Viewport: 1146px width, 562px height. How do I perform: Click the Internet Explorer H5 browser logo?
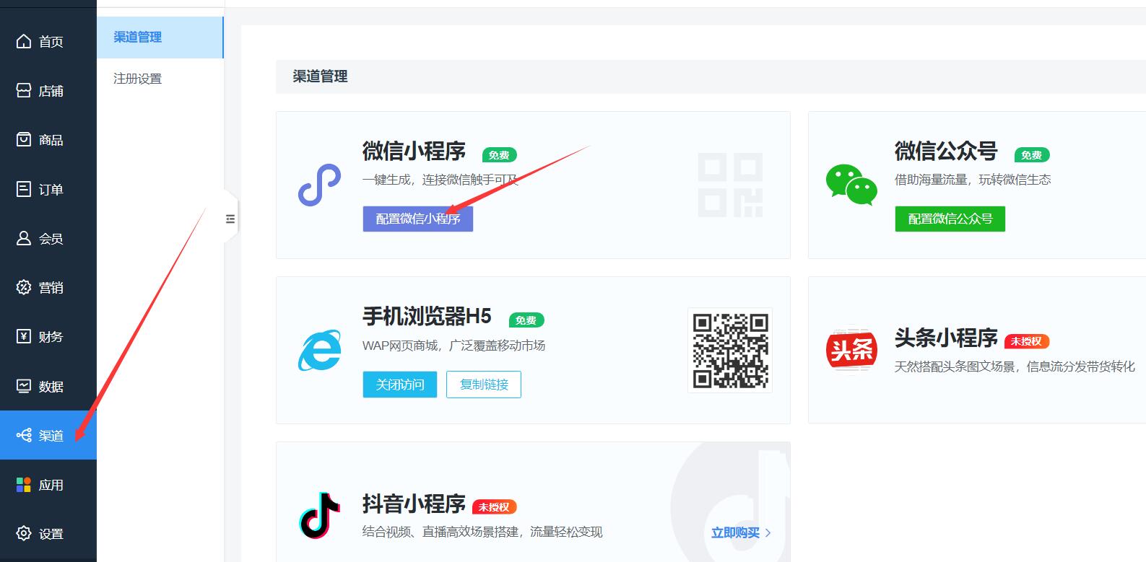tap(319, 351)
